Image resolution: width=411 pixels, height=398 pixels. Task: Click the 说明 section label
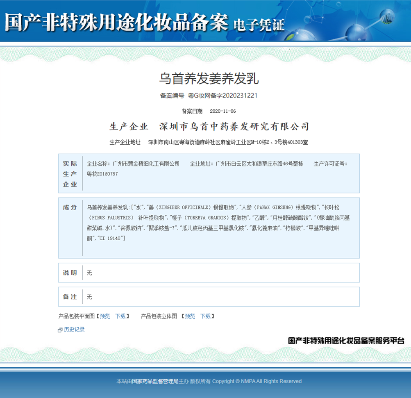coord(70,273)
